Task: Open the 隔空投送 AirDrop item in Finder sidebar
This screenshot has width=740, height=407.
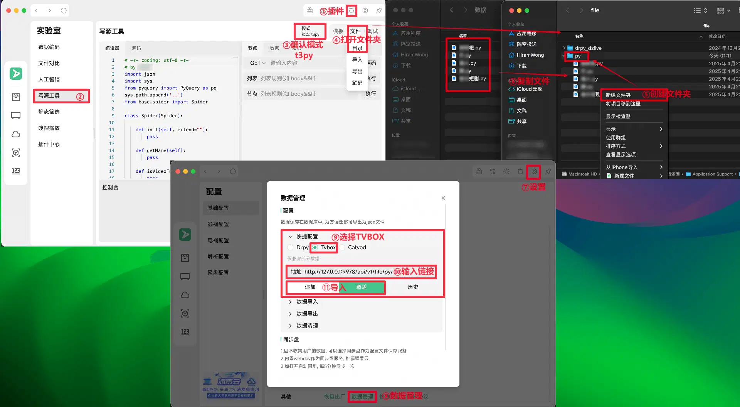Action: click(526, 44)
